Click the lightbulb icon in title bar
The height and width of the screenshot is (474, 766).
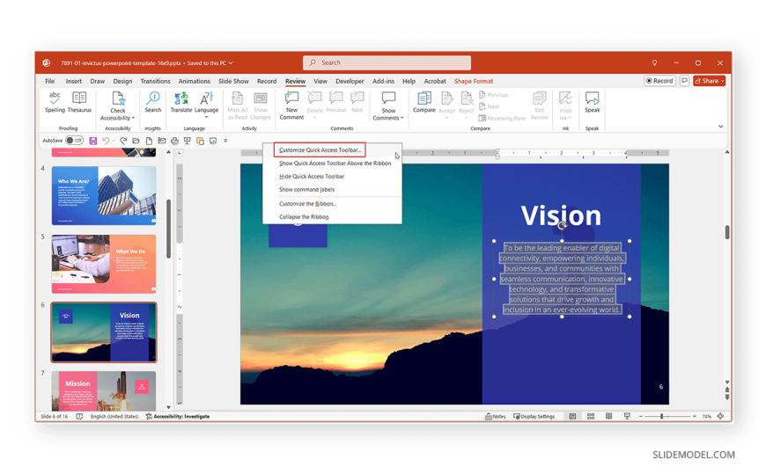point(654,63)
